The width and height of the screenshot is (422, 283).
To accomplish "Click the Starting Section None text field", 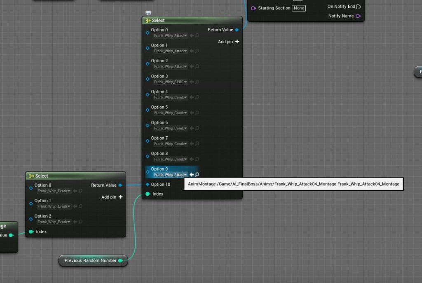I will point(299,8).
